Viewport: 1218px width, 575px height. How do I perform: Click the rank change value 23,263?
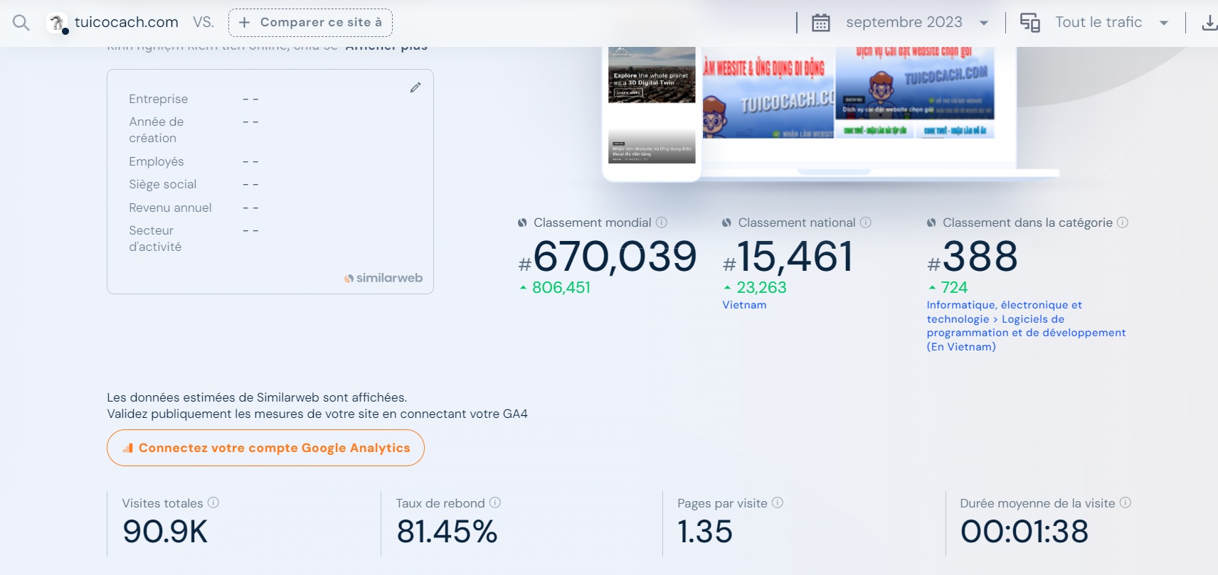pyautogui.click(x=761, y=287)
